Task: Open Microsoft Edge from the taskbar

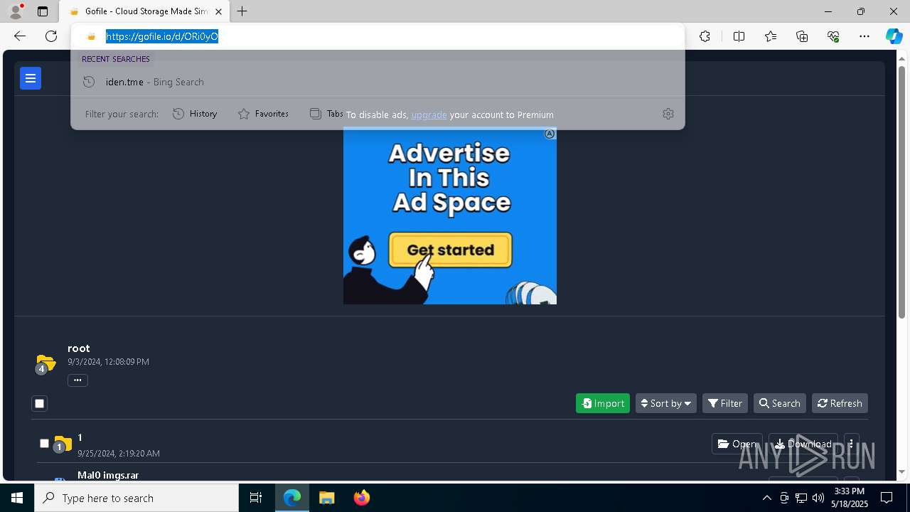Action: (x=292, y=498)
